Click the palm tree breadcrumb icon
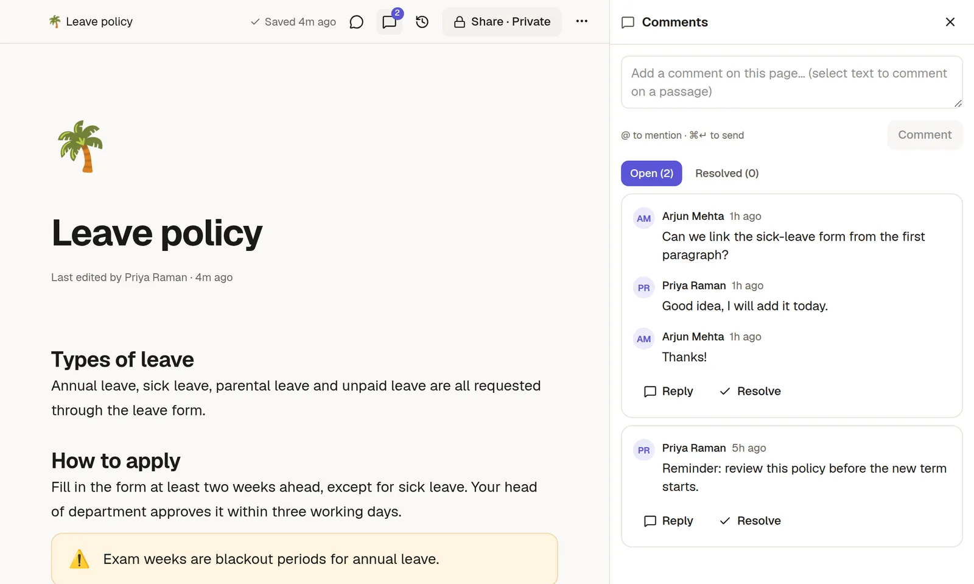 pyautogui.click(x=55, y=21)
